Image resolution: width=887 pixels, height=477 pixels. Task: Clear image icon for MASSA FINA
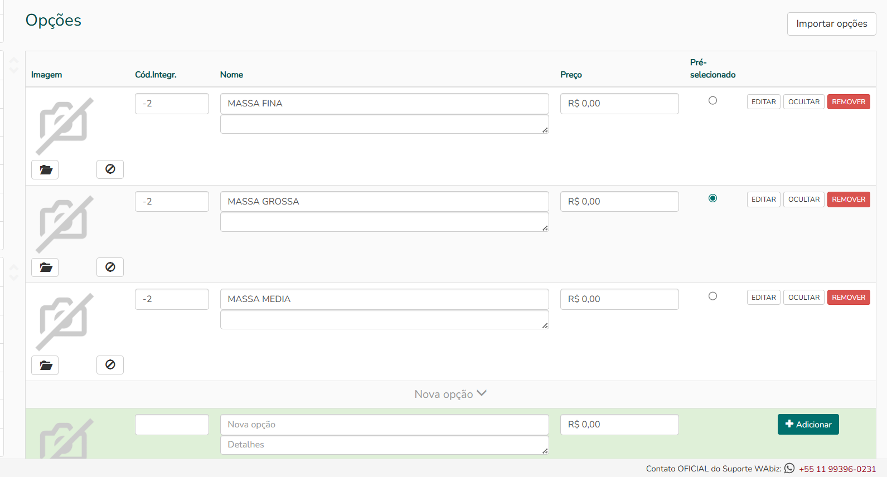(x=110, y=169)
